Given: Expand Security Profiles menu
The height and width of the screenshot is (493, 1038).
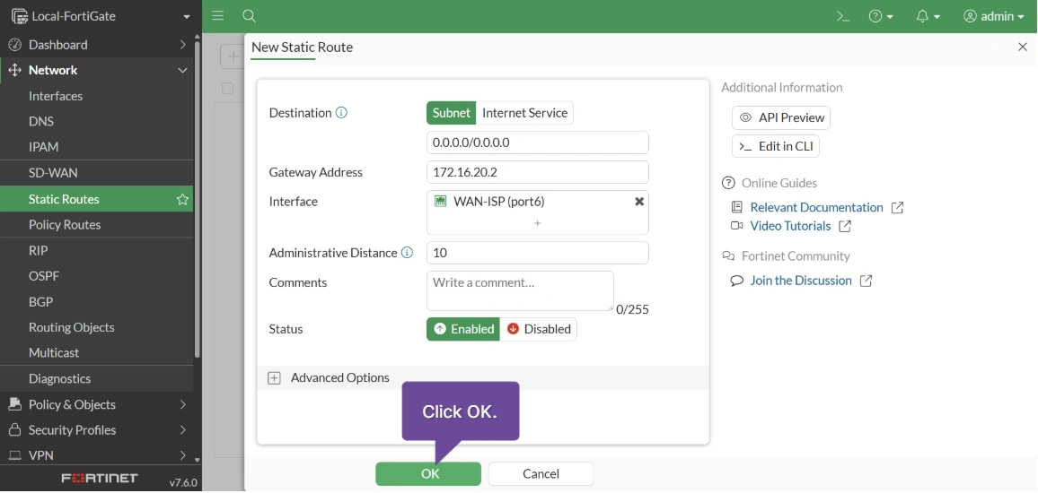Looking at the screenshot, I should (x=97, y=430).
